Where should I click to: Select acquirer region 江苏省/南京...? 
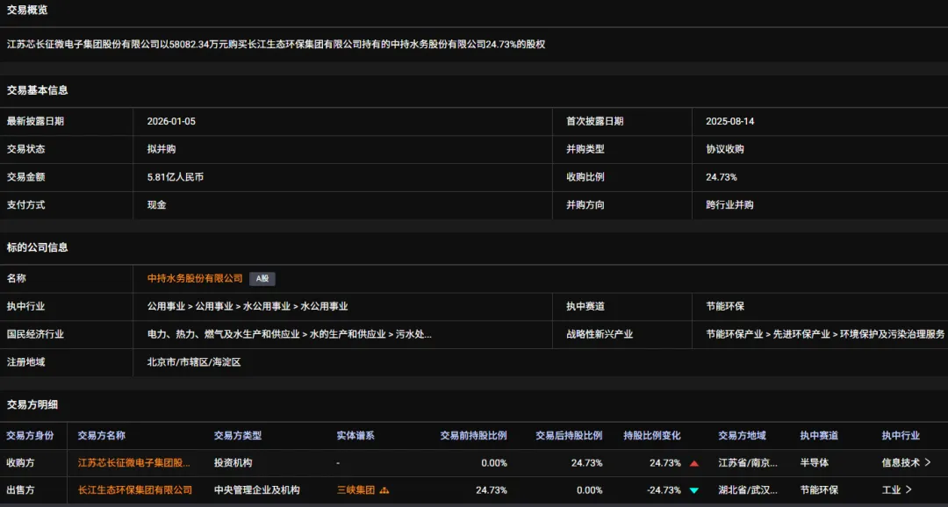coord(748,463)
